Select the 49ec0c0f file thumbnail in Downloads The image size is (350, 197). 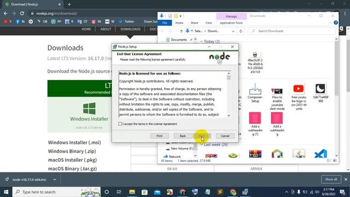coord(255,62)
